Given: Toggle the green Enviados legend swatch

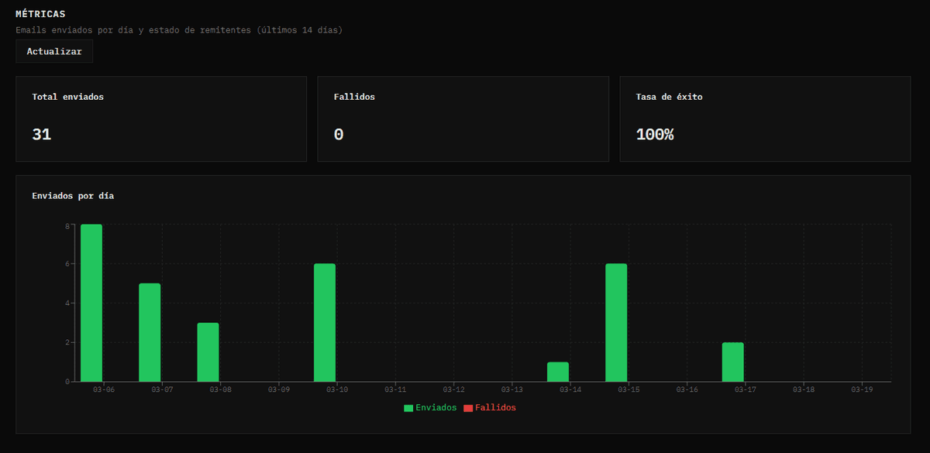Looking at the screenshot, I should (x=408, y=408).
